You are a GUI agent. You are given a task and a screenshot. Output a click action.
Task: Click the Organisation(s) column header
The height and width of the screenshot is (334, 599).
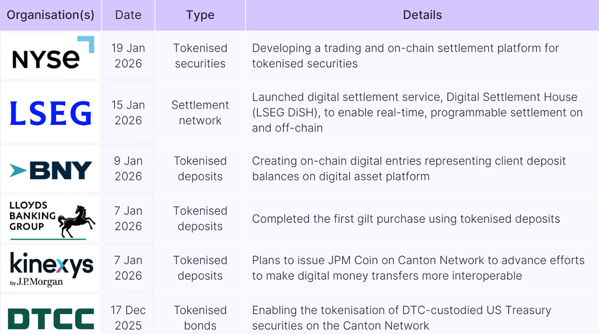[51, 15]
